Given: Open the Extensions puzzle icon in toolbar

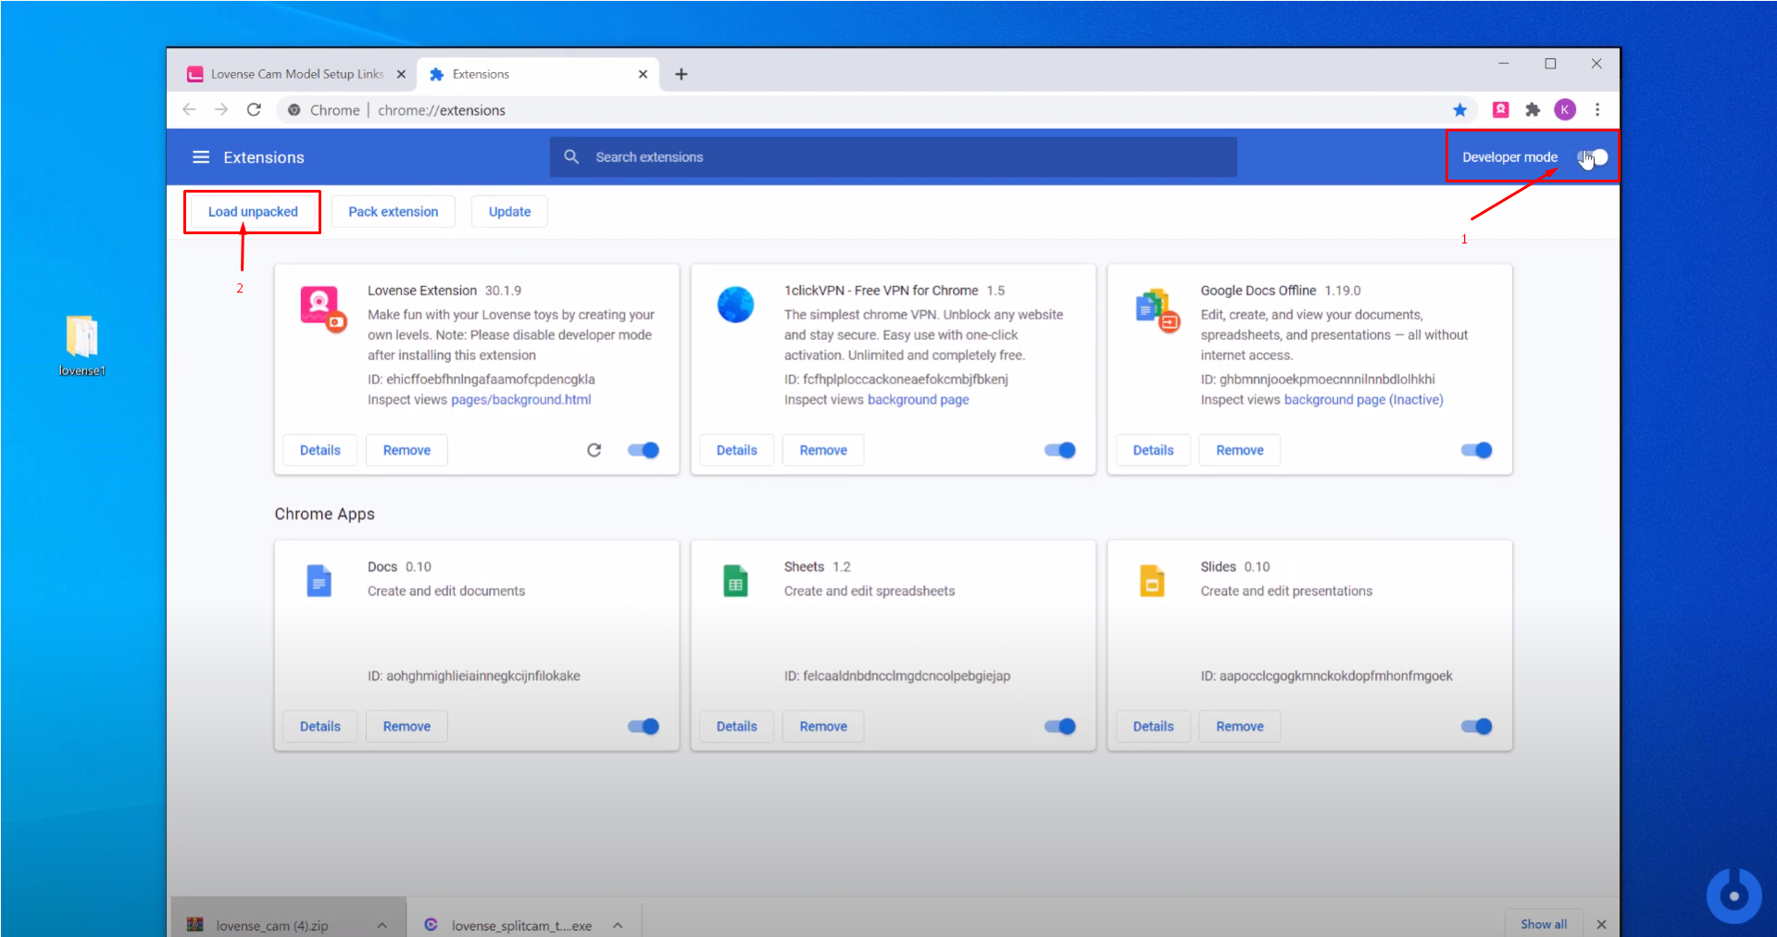Looking at the screenshot, I should [1533, 110].
